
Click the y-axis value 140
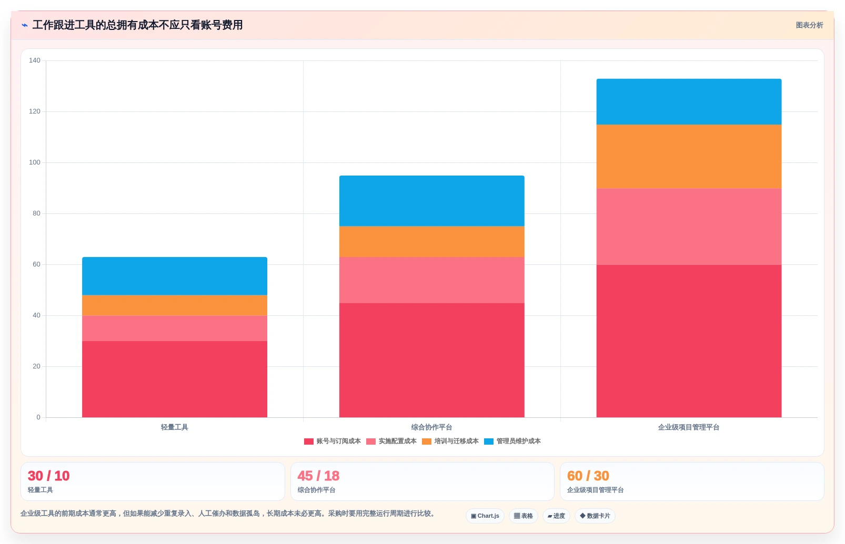(x=35, y=60)
